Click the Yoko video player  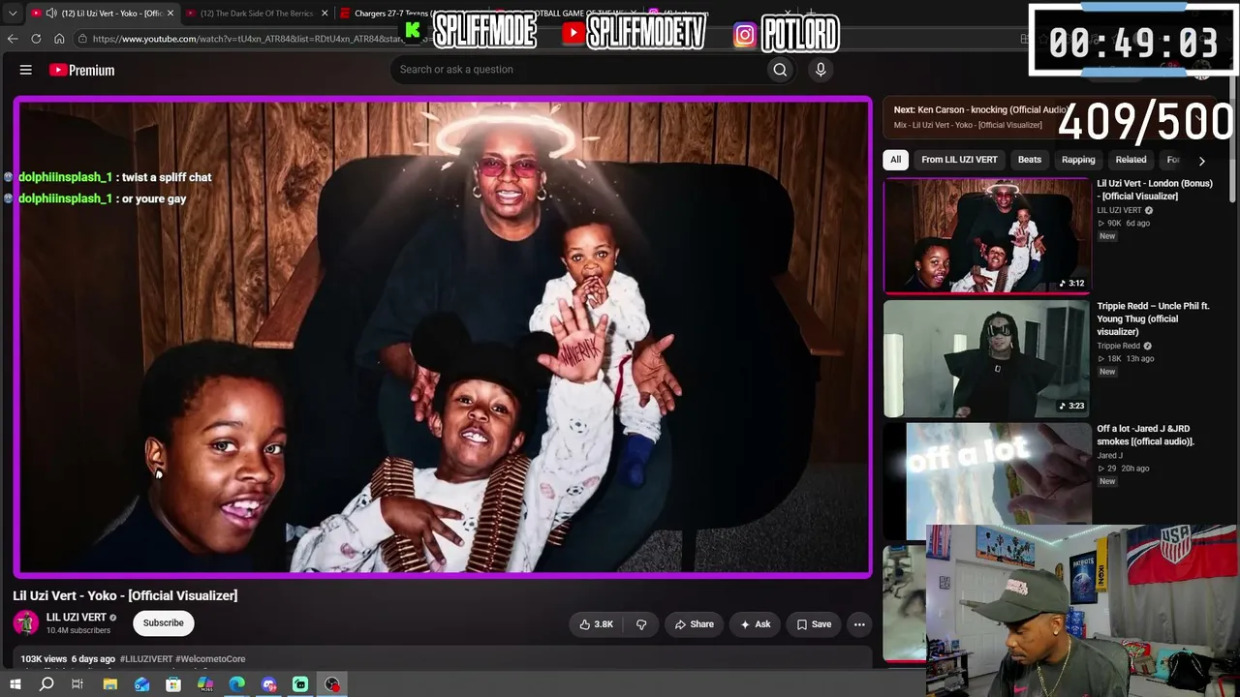point(443,337)
